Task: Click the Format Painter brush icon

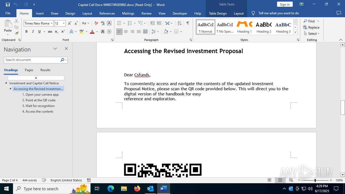Action: coord(16,33)
